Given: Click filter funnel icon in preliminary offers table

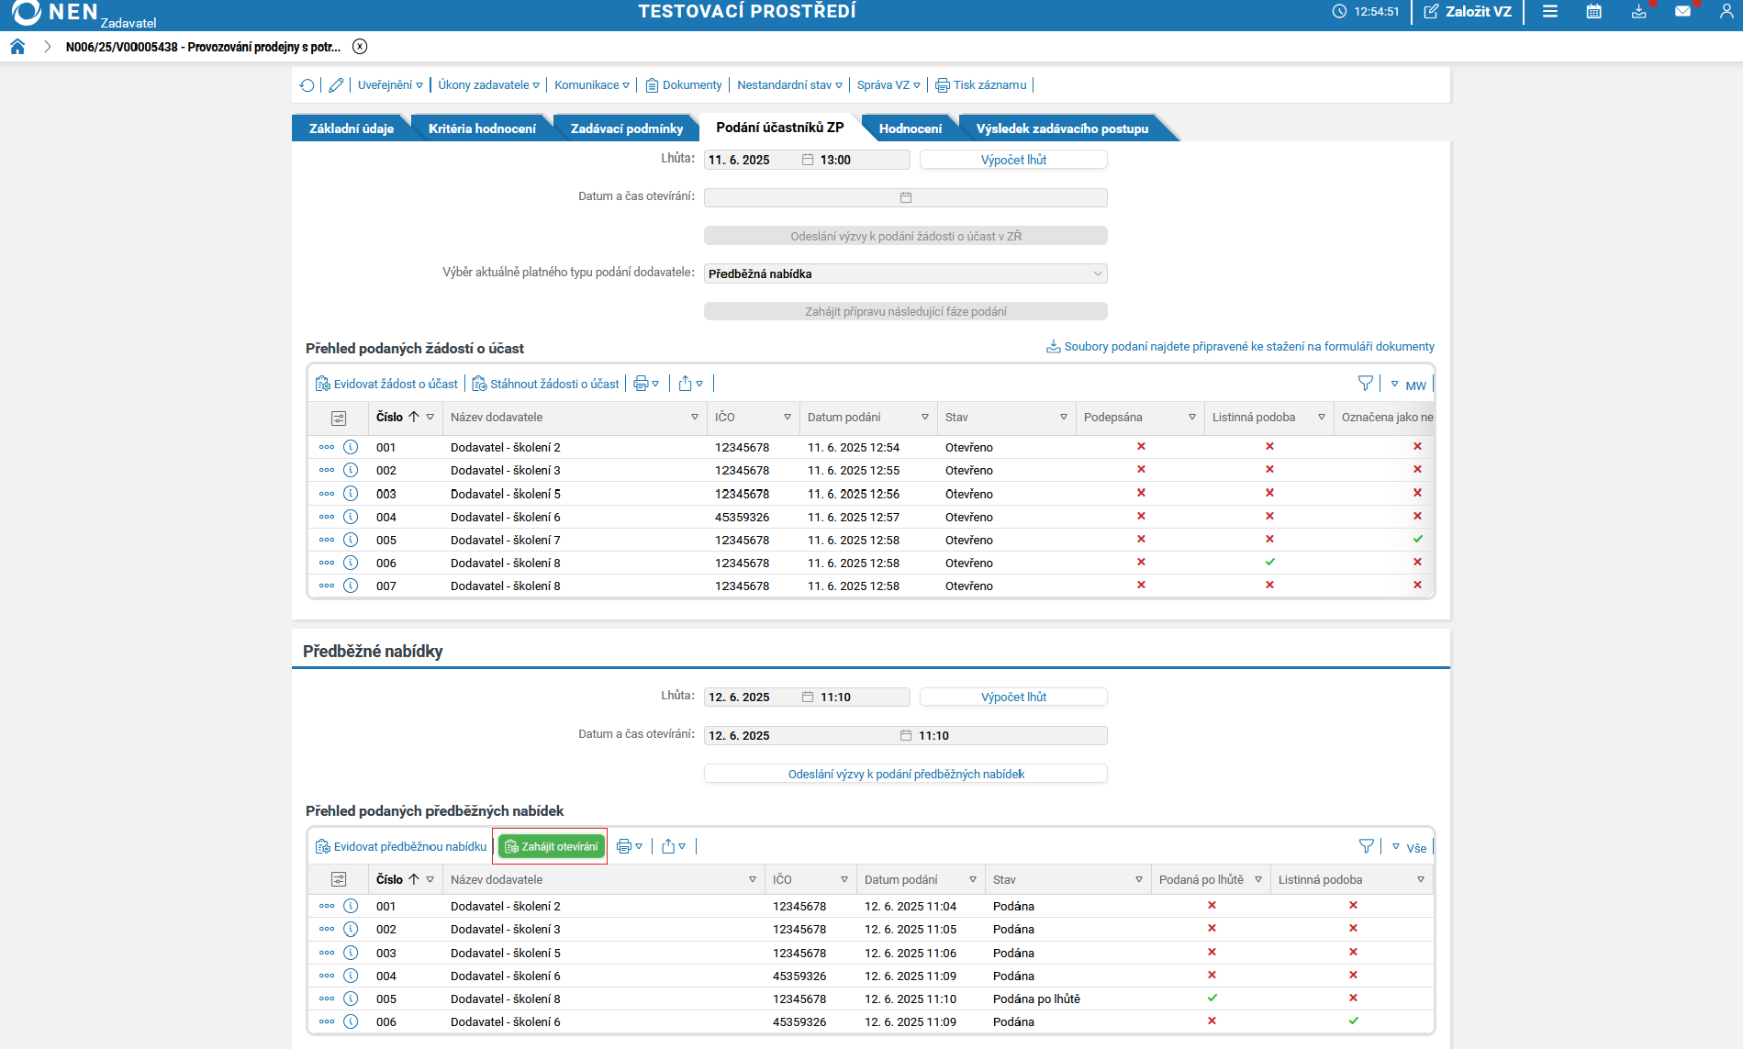Looking at the screenshot, I should [1366, 846].
